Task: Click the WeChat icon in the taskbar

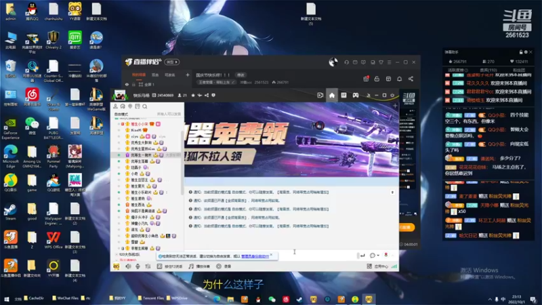Action: pyautogui.click(x=272, y=299)
